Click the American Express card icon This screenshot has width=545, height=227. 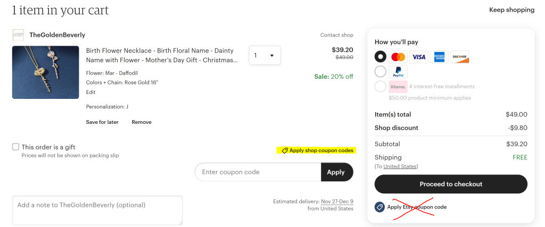click(439, 57)
